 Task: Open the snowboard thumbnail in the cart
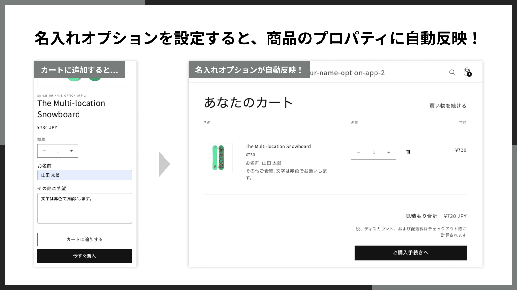pos(218,158)
